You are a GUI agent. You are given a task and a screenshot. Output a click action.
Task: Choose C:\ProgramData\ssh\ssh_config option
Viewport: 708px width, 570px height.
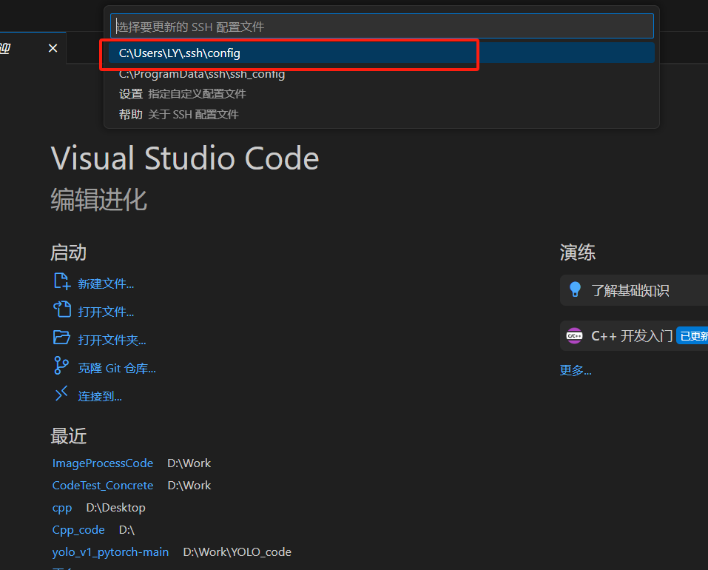coord(382,73)
